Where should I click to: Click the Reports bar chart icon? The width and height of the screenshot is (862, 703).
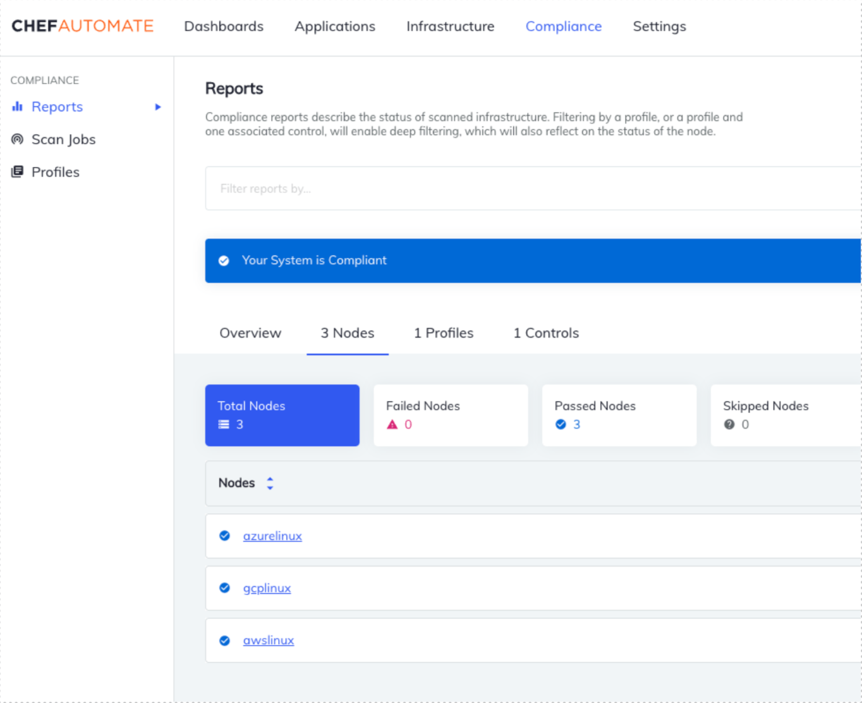(x=17, y=107)
